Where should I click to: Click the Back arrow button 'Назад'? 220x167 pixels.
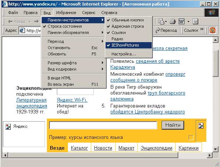(x=17, y=21)
